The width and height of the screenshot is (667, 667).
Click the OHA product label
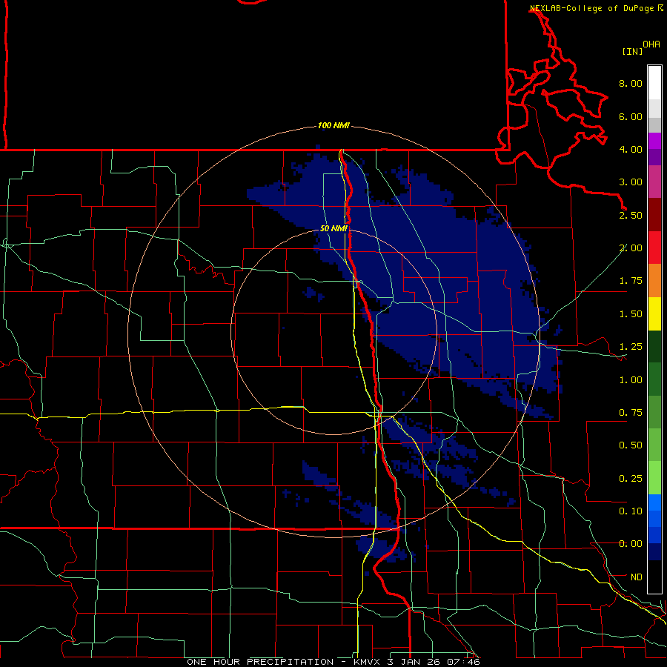click(x=651, y=44)
